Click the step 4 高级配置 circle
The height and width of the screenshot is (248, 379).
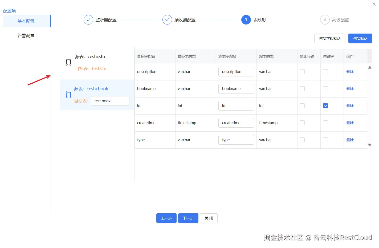(x=325, y=20)
